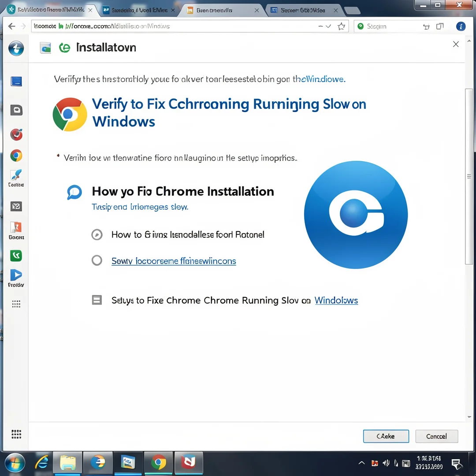Screen dimensions: 476x476
Task: Click the green e logo beside Installatovn
Action: pos(64,48)
